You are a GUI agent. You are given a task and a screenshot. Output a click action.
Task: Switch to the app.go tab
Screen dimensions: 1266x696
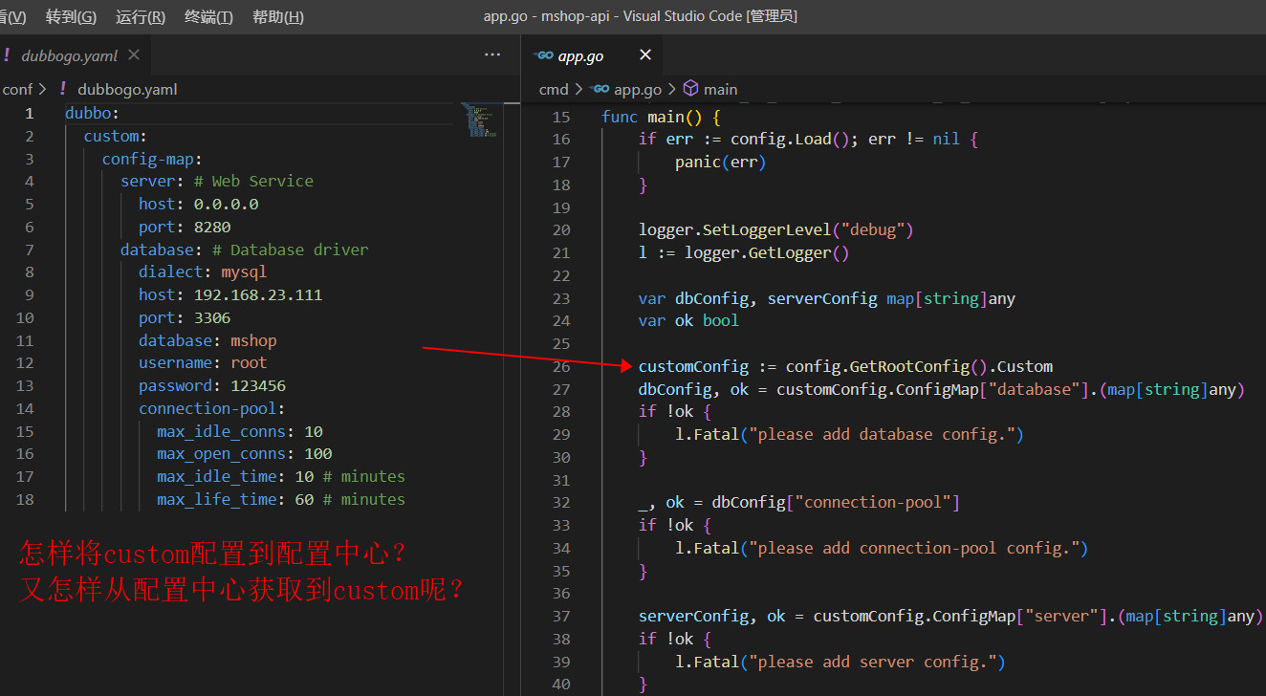580,55
